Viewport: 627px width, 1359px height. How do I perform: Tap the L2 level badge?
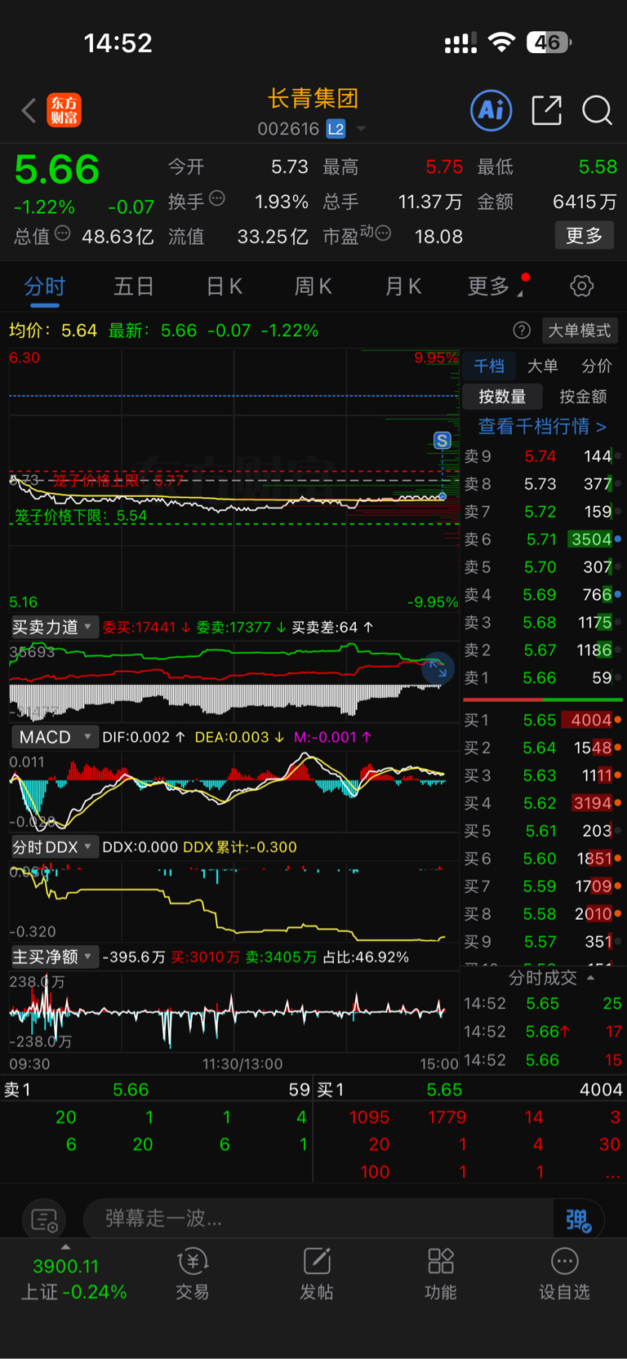[x=336, y=129]
